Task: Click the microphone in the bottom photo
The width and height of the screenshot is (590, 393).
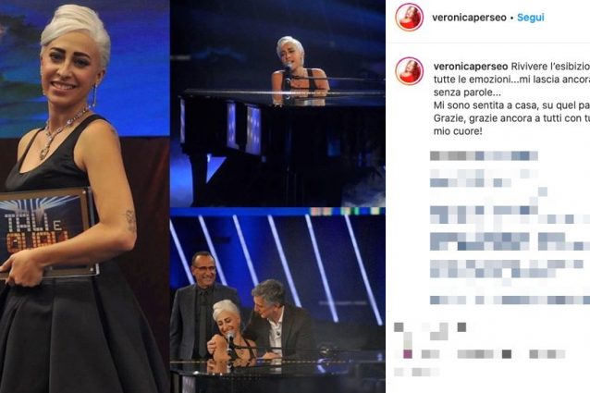Action: click(230, 344)
